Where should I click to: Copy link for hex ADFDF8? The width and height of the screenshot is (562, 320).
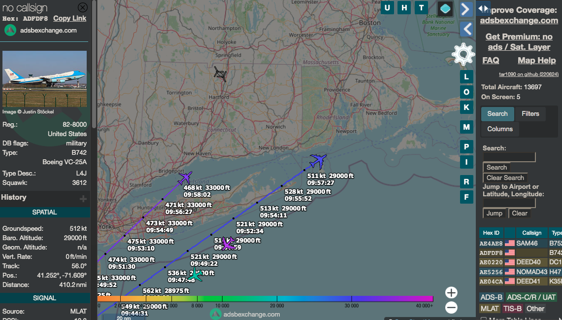pos(69,18)
